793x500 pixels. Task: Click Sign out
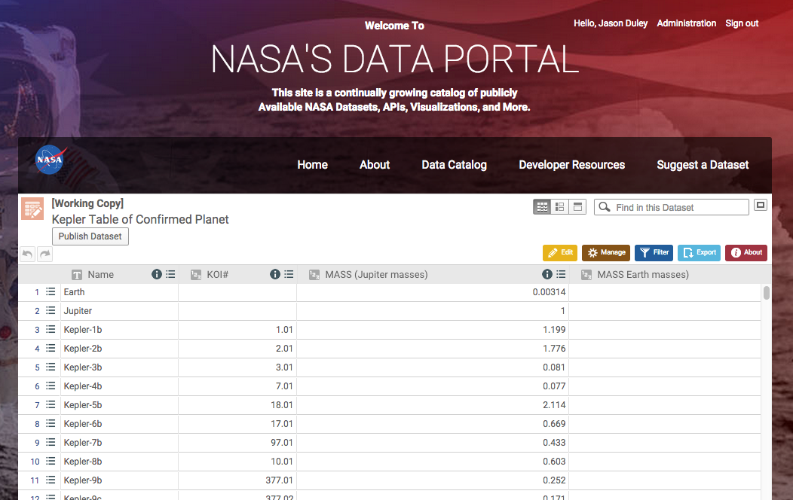pyautogui.click(x=742, y=23)
